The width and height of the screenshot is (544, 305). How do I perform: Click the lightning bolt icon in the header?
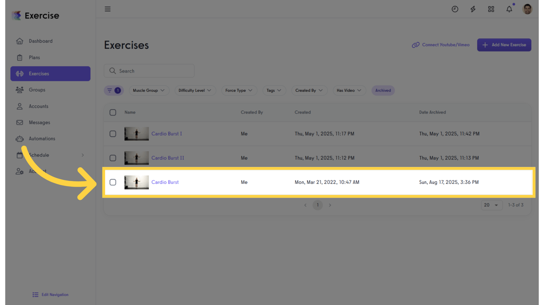(x=473, y=9)
